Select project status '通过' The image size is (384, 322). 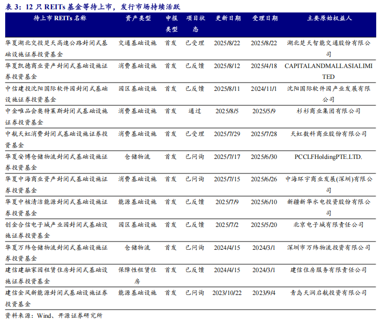(x=195, y=111)
